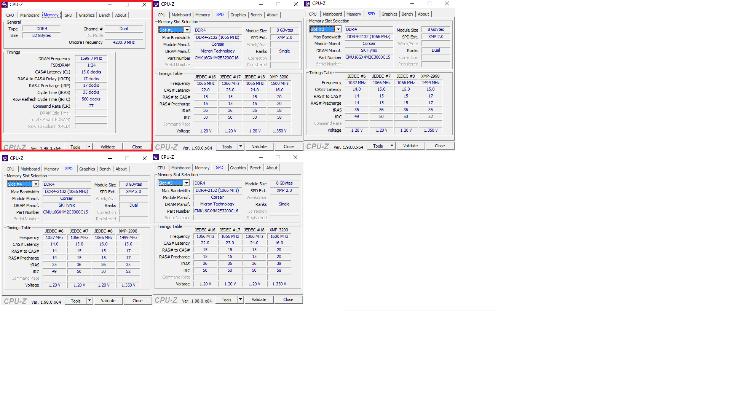Expand the Slot #1 memory slot dropdown
Viewport: 731px width, 411px height.
click(x=187, y=30)
